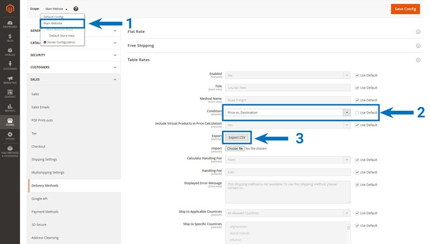Select Default Store View scope option
This screenshot has height=244, width=430.
pos(62,35)
